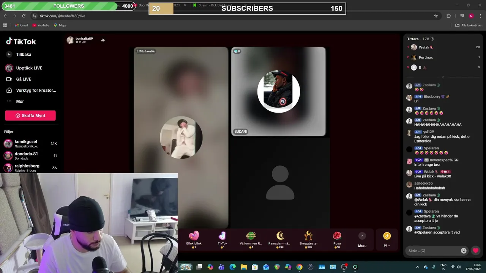486x273 pixels.
Task: Open the Maps bookmark
Action: click(60, 25)
